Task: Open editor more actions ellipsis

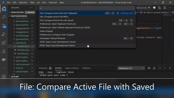Action: click(x=170, y=8)
